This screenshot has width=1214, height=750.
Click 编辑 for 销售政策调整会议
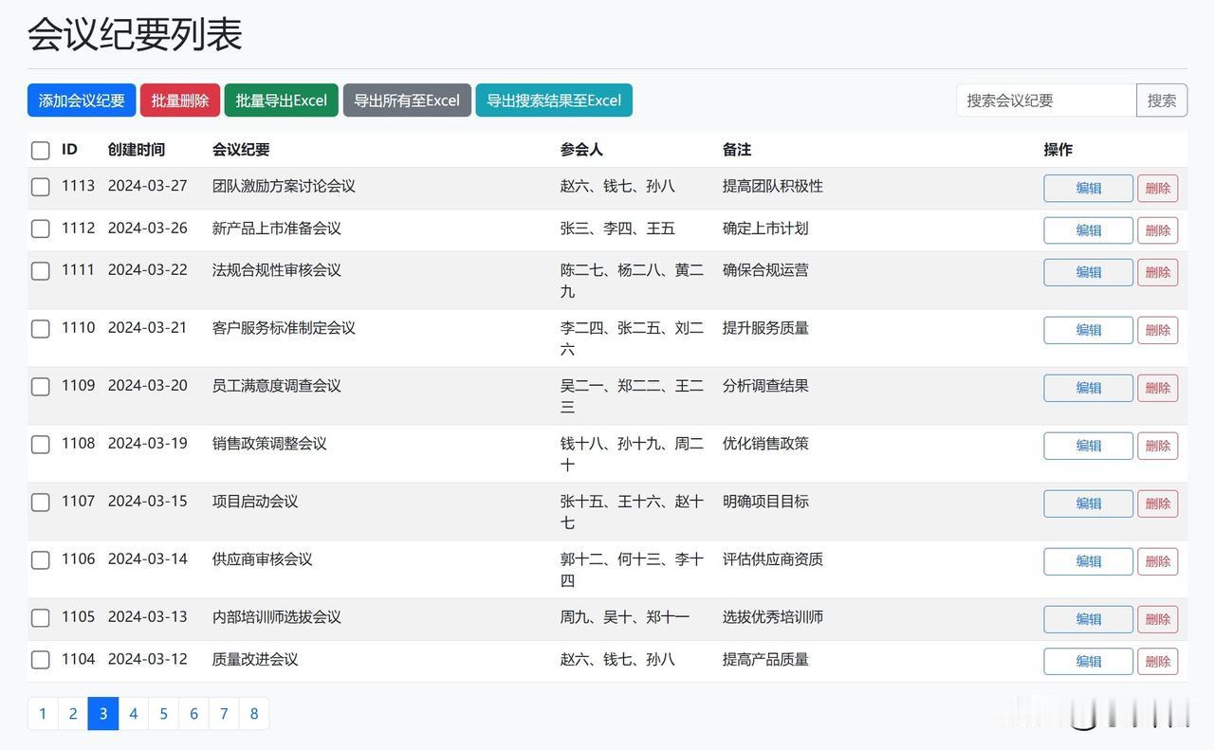tap(1088, 446)
